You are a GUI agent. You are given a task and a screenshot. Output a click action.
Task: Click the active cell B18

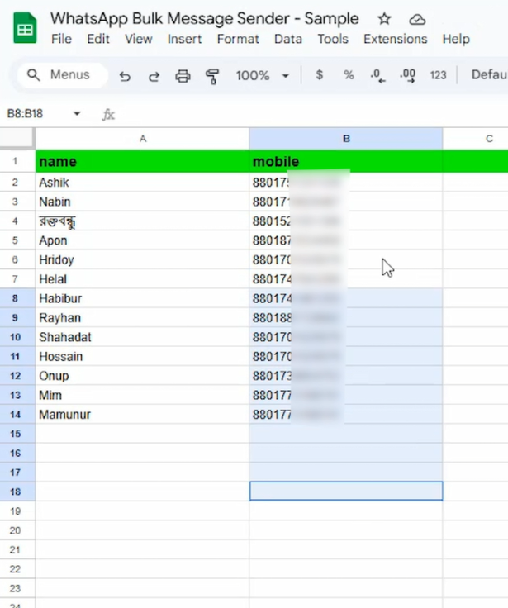pyautogui.click(x=346, y=492)
